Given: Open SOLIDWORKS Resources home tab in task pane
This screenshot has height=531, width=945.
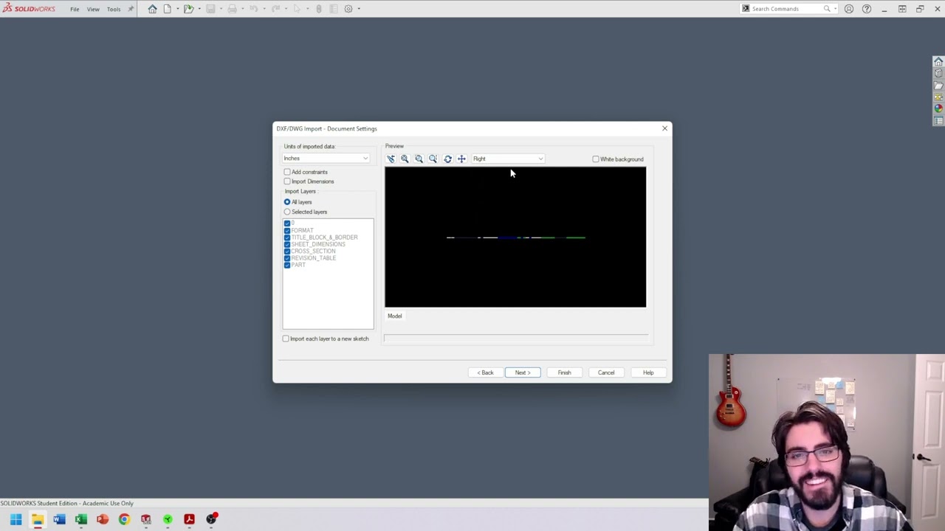Looking at the screenshot, I should click(938, 62).
